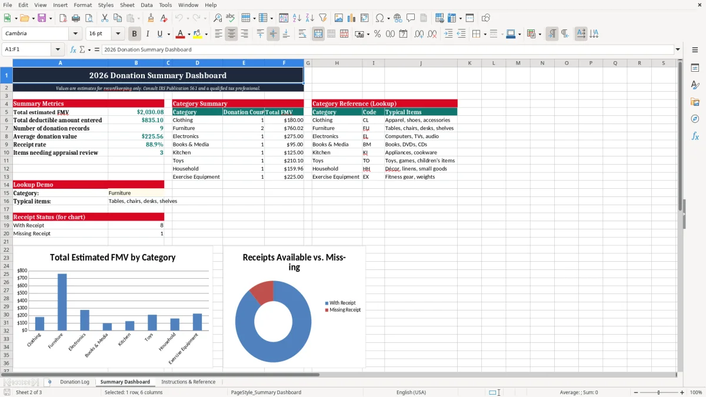706x397 pixels.
Task: Click the Cut scissors icon
Action: point(104,18)
